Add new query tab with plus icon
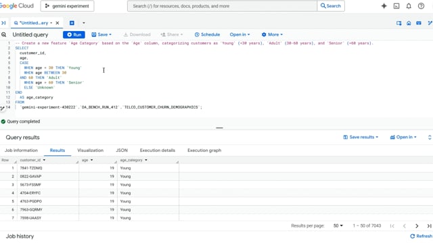The width and height of the screenshot is (433, 243). tap(72, 23)
